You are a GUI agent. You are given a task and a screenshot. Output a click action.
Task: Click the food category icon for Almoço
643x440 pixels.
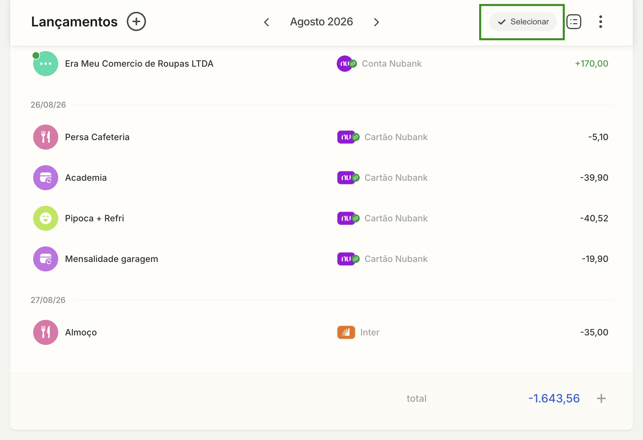pos(46,332)
